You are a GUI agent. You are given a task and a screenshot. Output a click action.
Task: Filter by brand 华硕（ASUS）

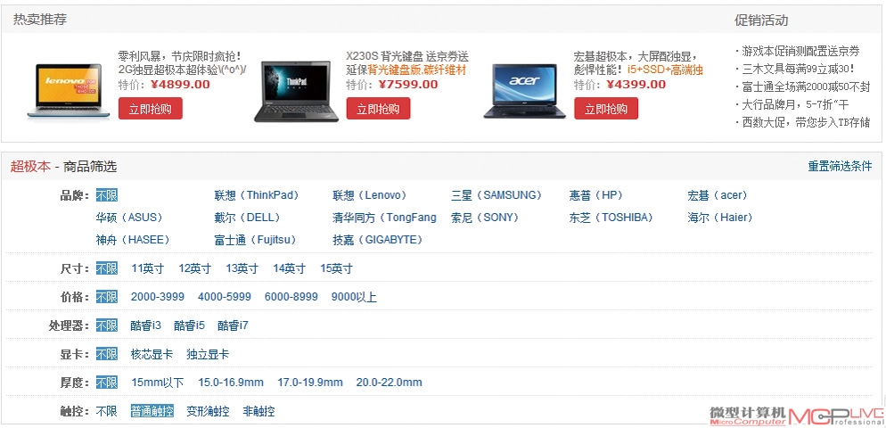pyautogui.click(x=130, y=218)
